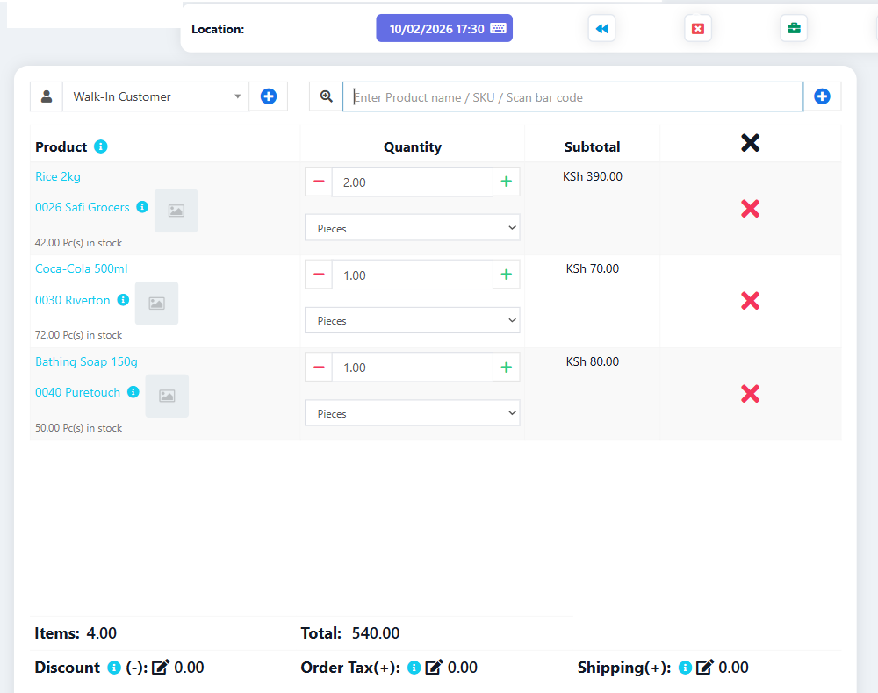Click info icon beside 0030 Riverton
Viewport: 878px width, 693px height.
[123, 300]
